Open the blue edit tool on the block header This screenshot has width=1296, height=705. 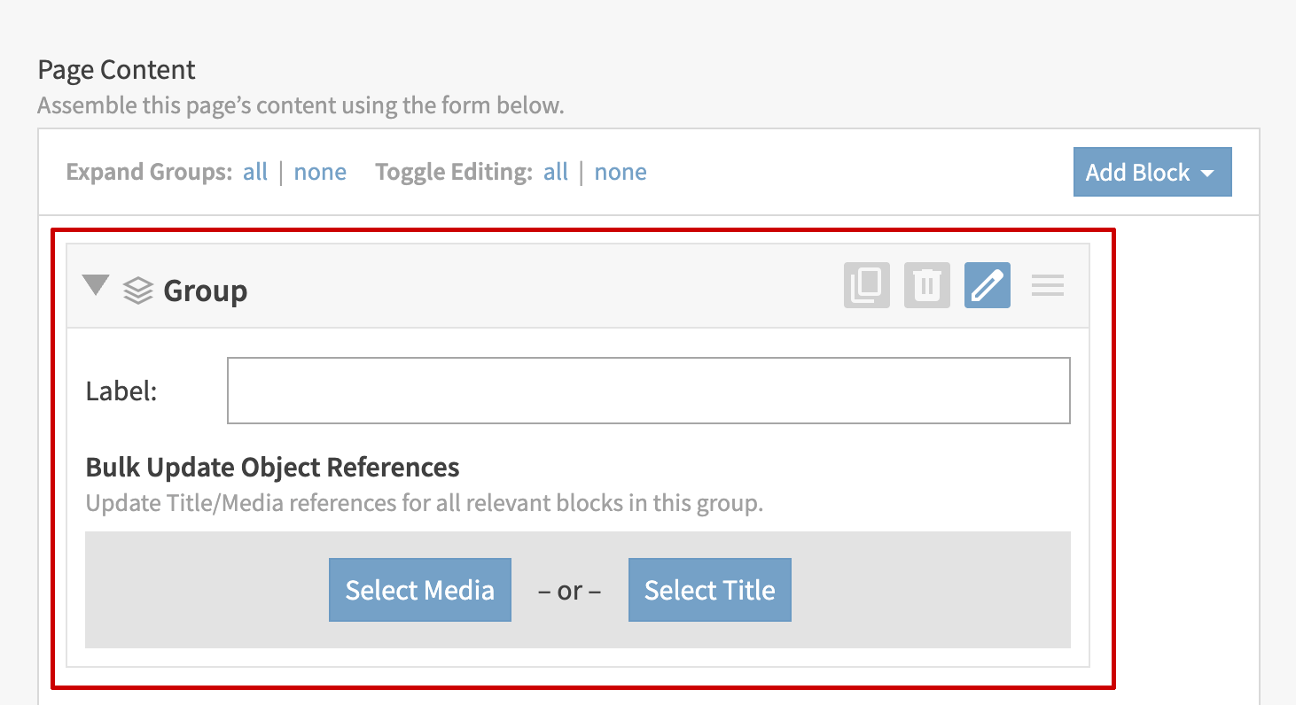point(987,285)
